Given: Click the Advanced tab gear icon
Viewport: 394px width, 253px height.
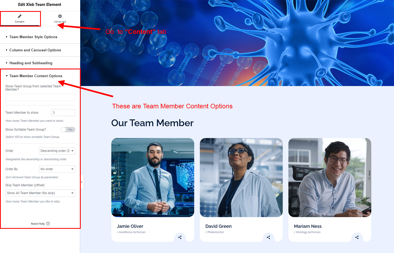Looking at the screenshot, I should 60,16.
